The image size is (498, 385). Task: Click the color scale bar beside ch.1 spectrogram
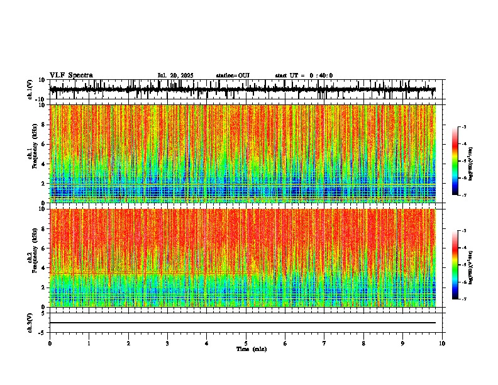(455, 161)
